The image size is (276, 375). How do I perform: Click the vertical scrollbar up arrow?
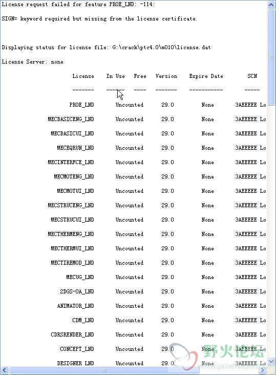coord(271,4)
